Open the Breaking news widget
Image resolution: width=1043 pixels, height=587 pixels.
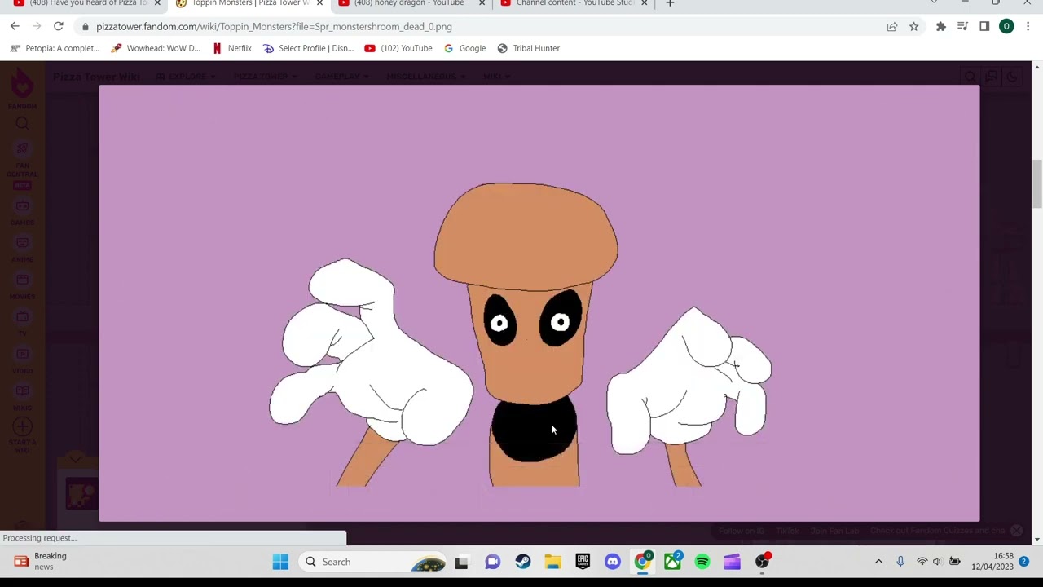[41, 562]
